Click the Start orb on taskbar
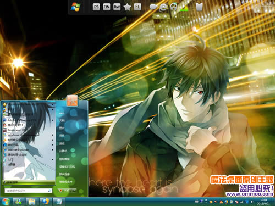This screenshot has width=275, height=206. pos(5,202)
